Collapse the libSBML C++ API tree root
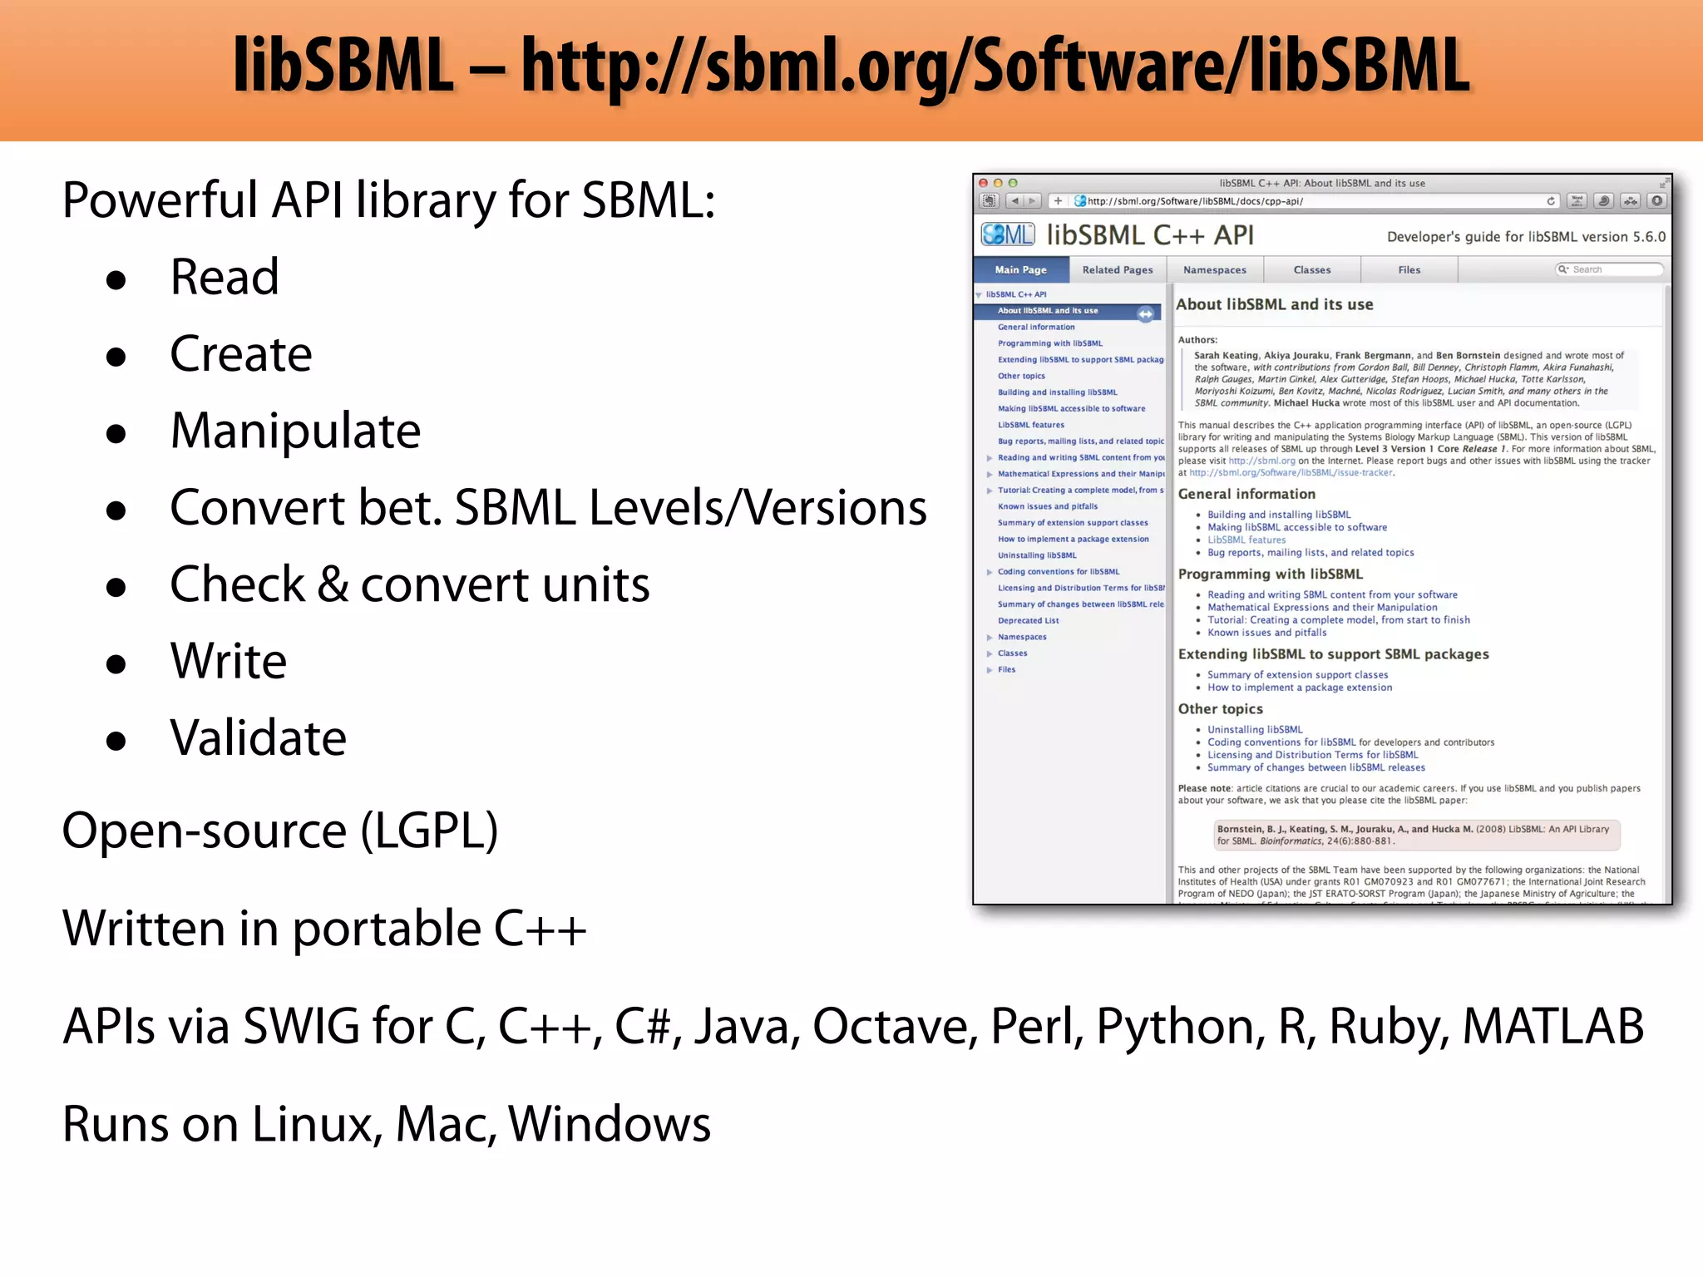 pos(979,295)
